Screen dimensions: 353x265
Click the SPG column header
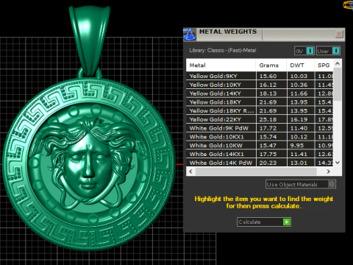pyautogui.click(x=324, y=66)
